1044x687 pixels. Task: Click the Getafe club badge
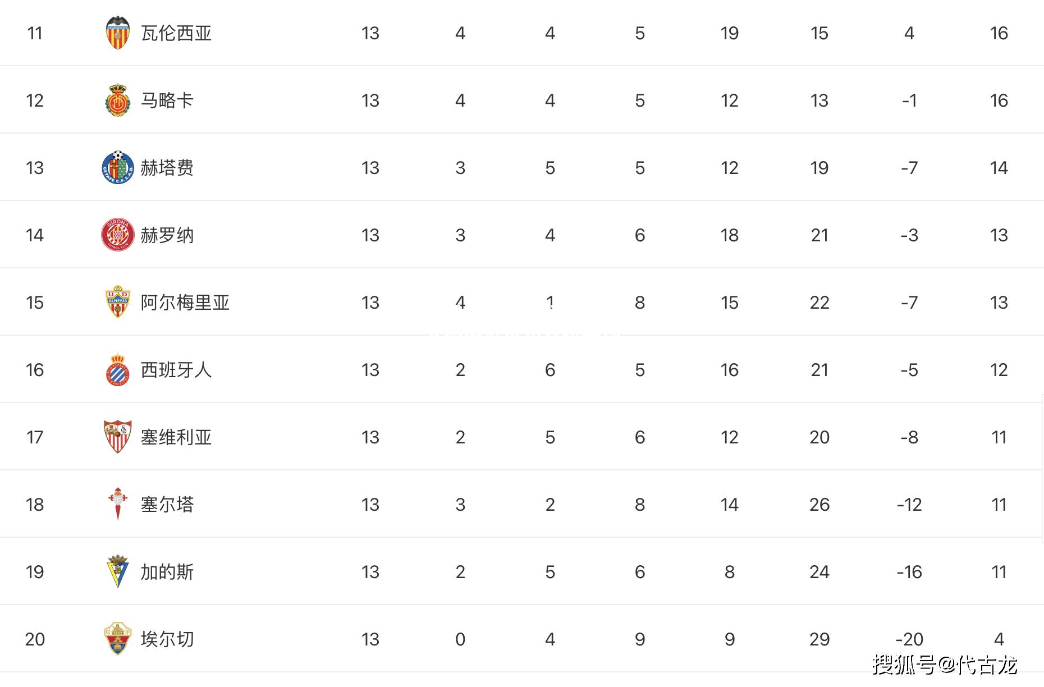(118, 167)
